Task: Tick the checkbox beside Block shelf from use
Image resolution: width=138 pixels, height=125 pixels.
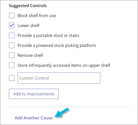Action: tap(12, 16)
